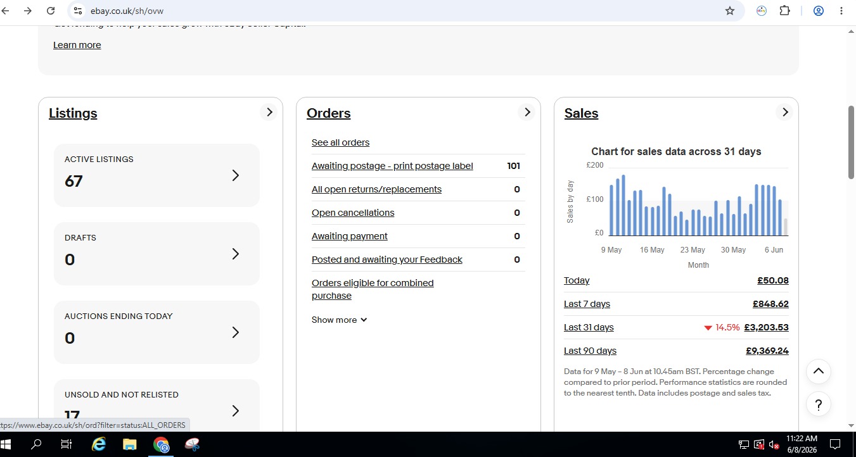The image size is (856, 457).
Task: View site information icon in address bar
Action: coord(77,11)
